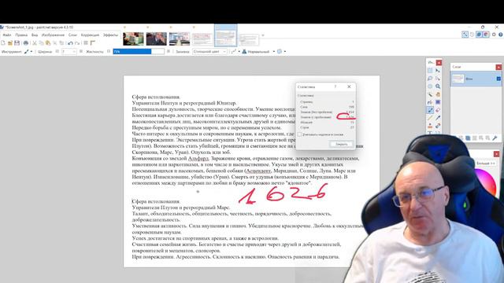Select the Paintbrush tool
Viewport: 504px width, 283px height.
(x=430, y=110)
